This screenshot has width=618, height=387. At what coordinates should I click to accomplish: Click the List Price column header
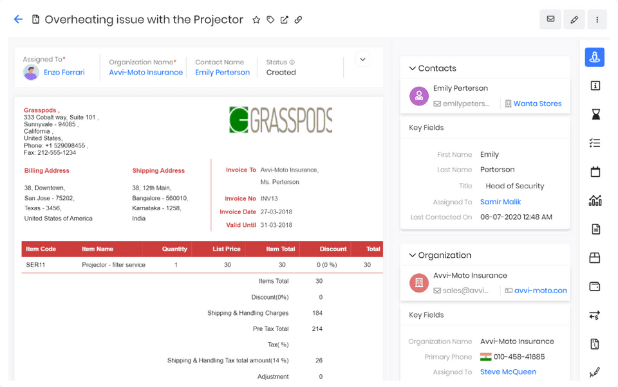click(226, 249)
